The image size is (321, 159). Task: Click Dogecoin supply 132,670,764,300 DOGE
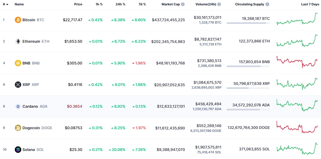(249, 128)
